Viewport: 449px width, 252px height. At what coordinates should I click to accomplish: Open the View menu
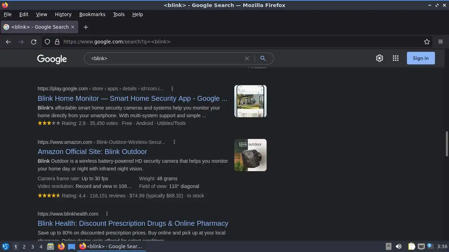[x=41, y=14]
